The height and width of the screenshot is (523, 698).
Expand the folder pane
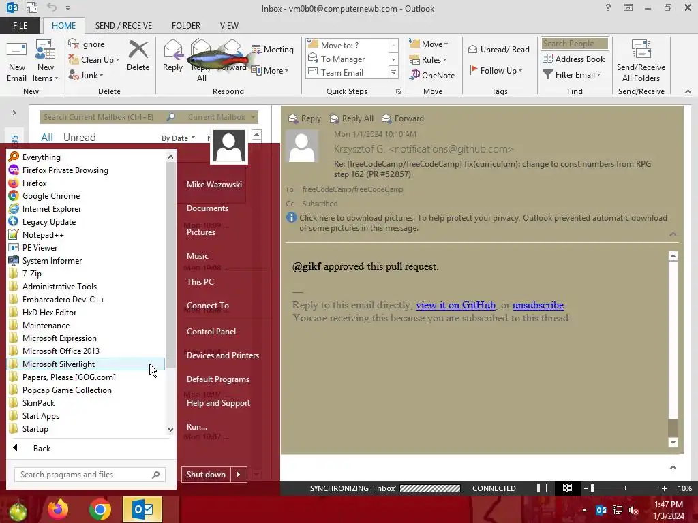(14, 112)
